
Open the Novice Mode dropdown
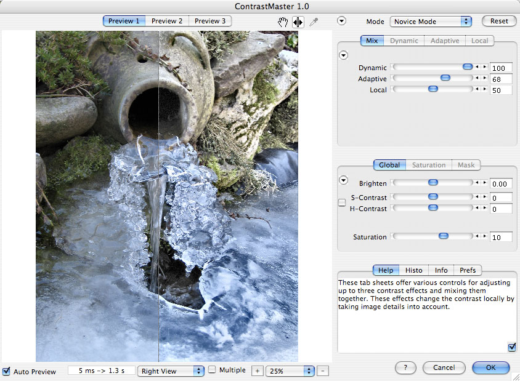(431, 21)
